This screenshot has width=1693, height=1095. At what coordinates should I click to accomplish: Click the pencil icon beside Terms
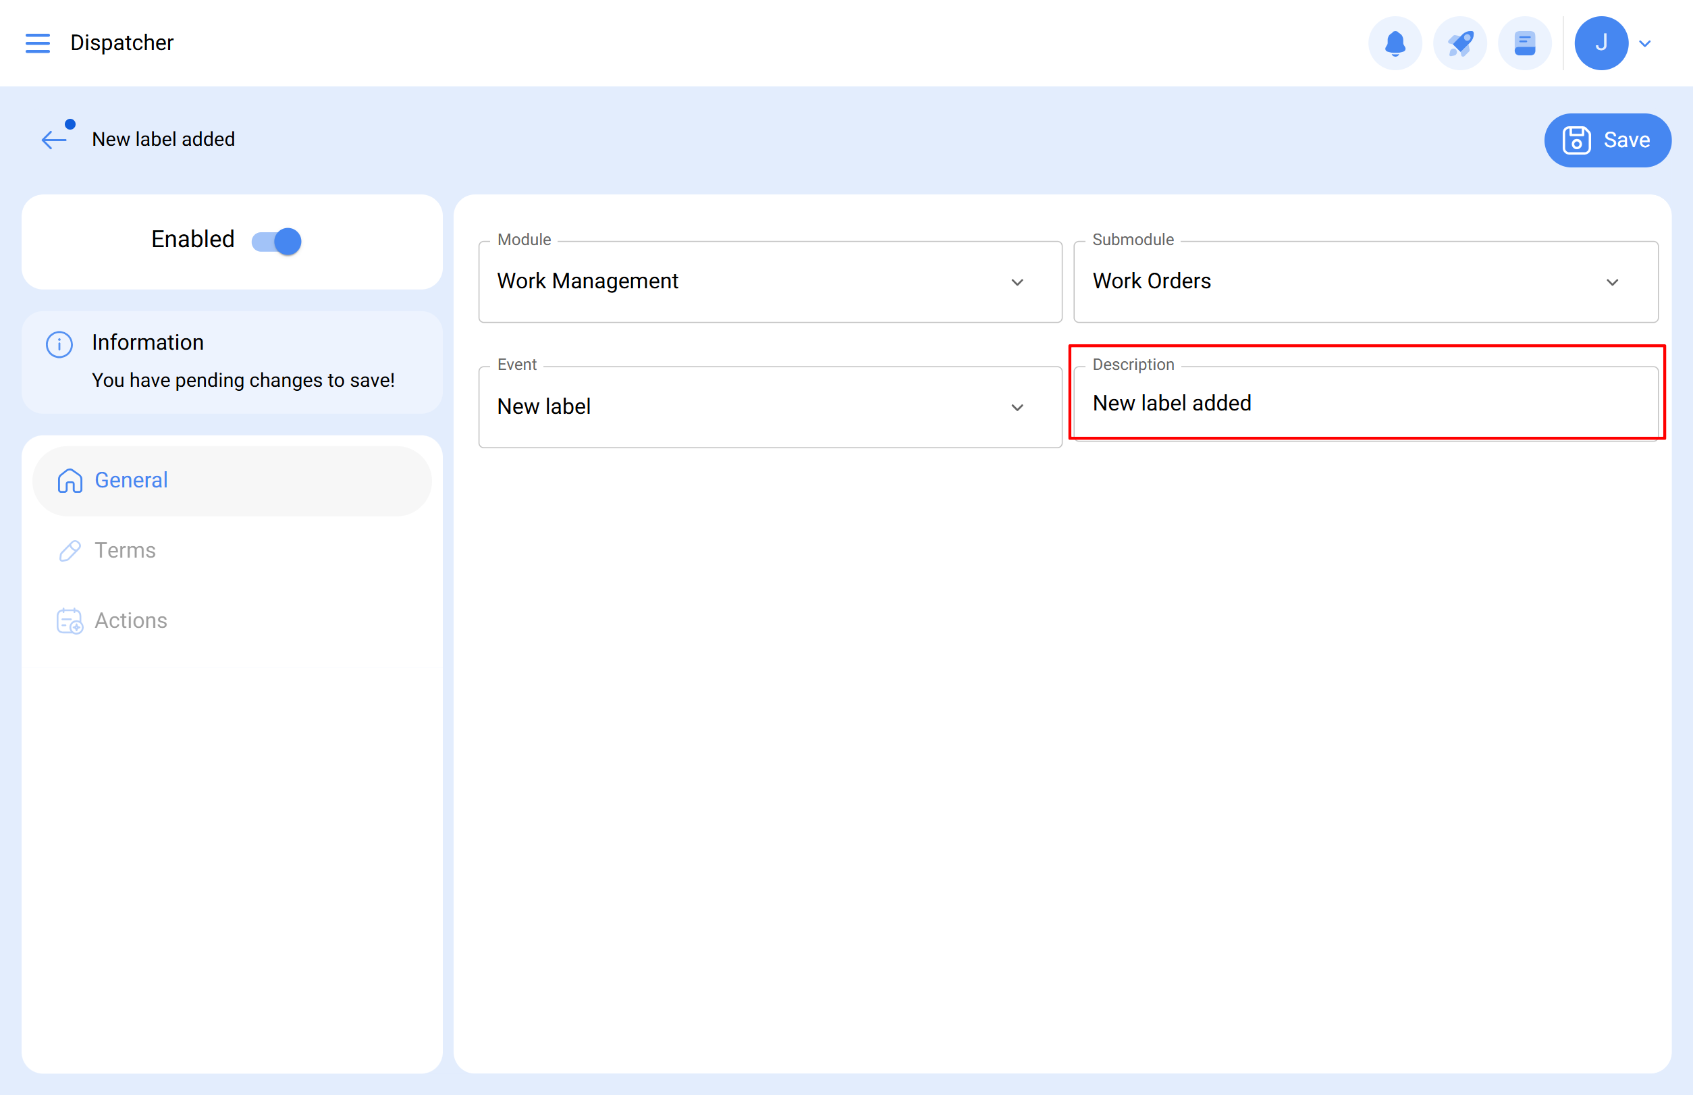pyautogui.click(x=69, y=550)
